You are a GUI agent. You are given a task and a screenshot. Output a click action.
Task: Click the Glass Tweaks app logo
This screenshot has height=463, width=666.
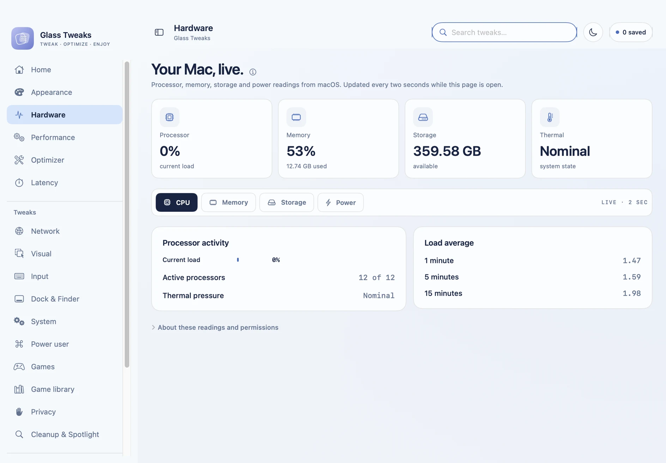[x=23, y=38]
